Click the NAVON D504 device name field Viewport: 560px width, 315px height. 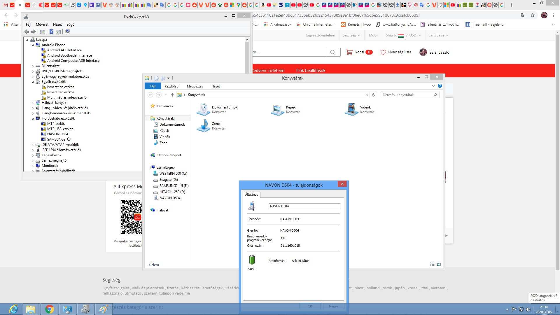[x=304, y=206]
